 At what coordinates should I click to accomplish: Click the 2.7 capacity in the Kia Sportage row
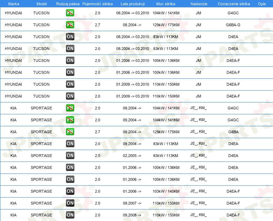[97, 132]
